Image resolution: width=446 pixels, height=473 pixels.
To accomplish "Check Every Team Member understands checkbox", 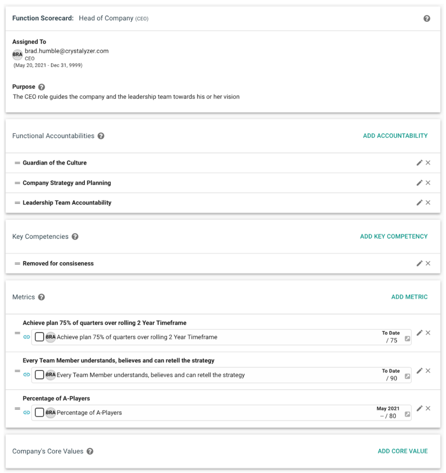I will (39, 375).
